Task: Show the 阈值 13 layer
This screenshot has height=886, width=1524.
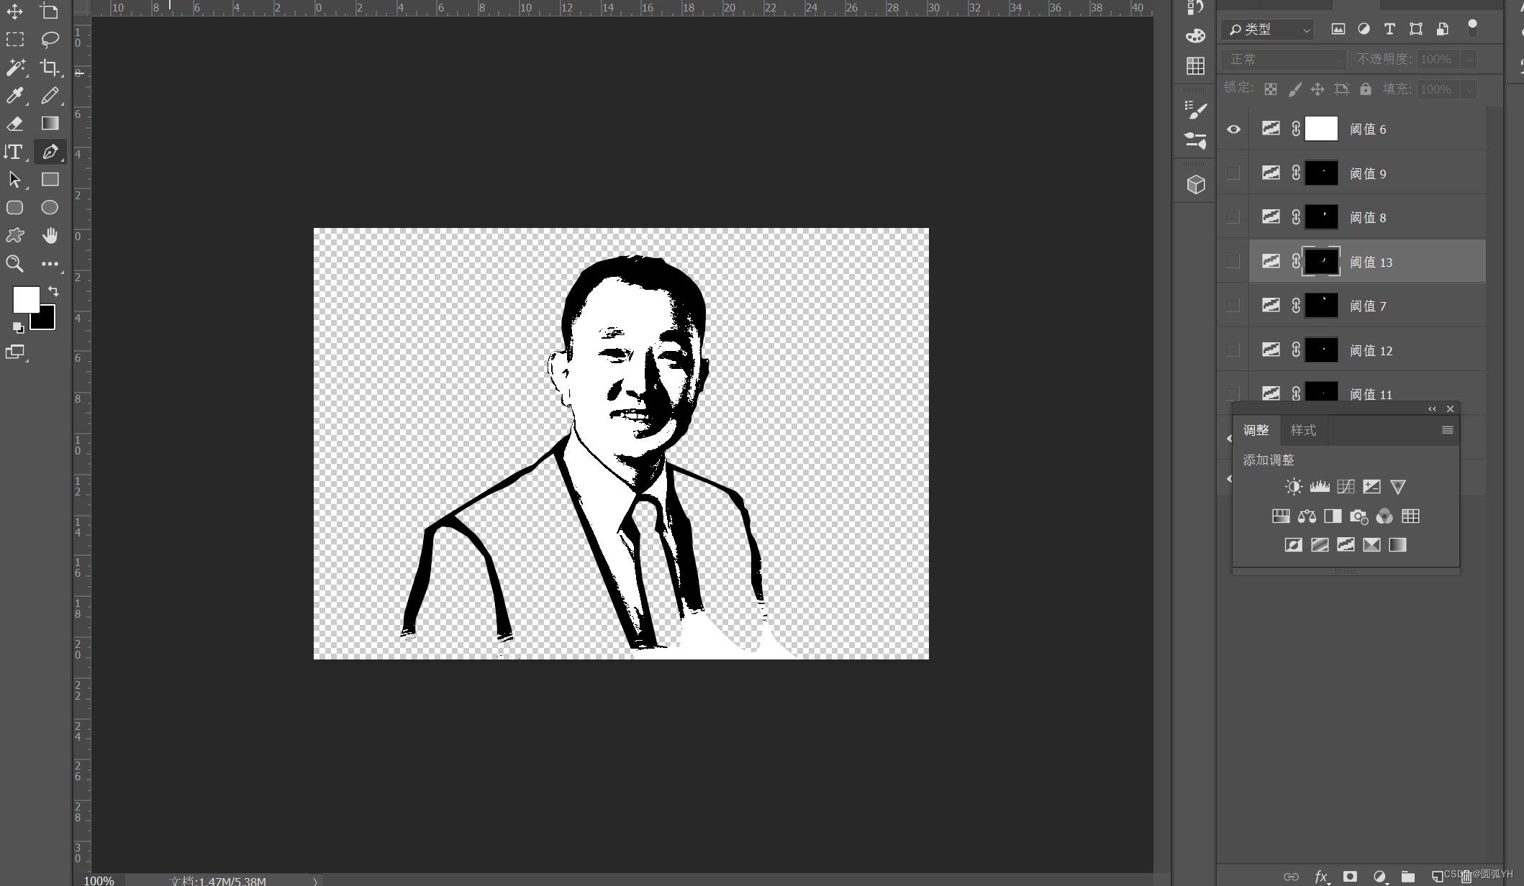Action: (x=1233, y=262)
